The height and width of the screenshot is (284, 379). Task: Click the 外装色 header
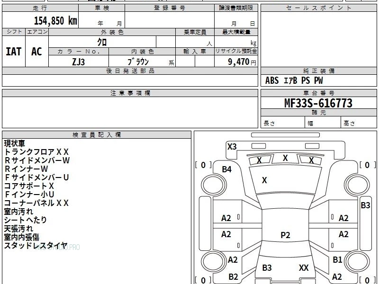tap(112, 32)
